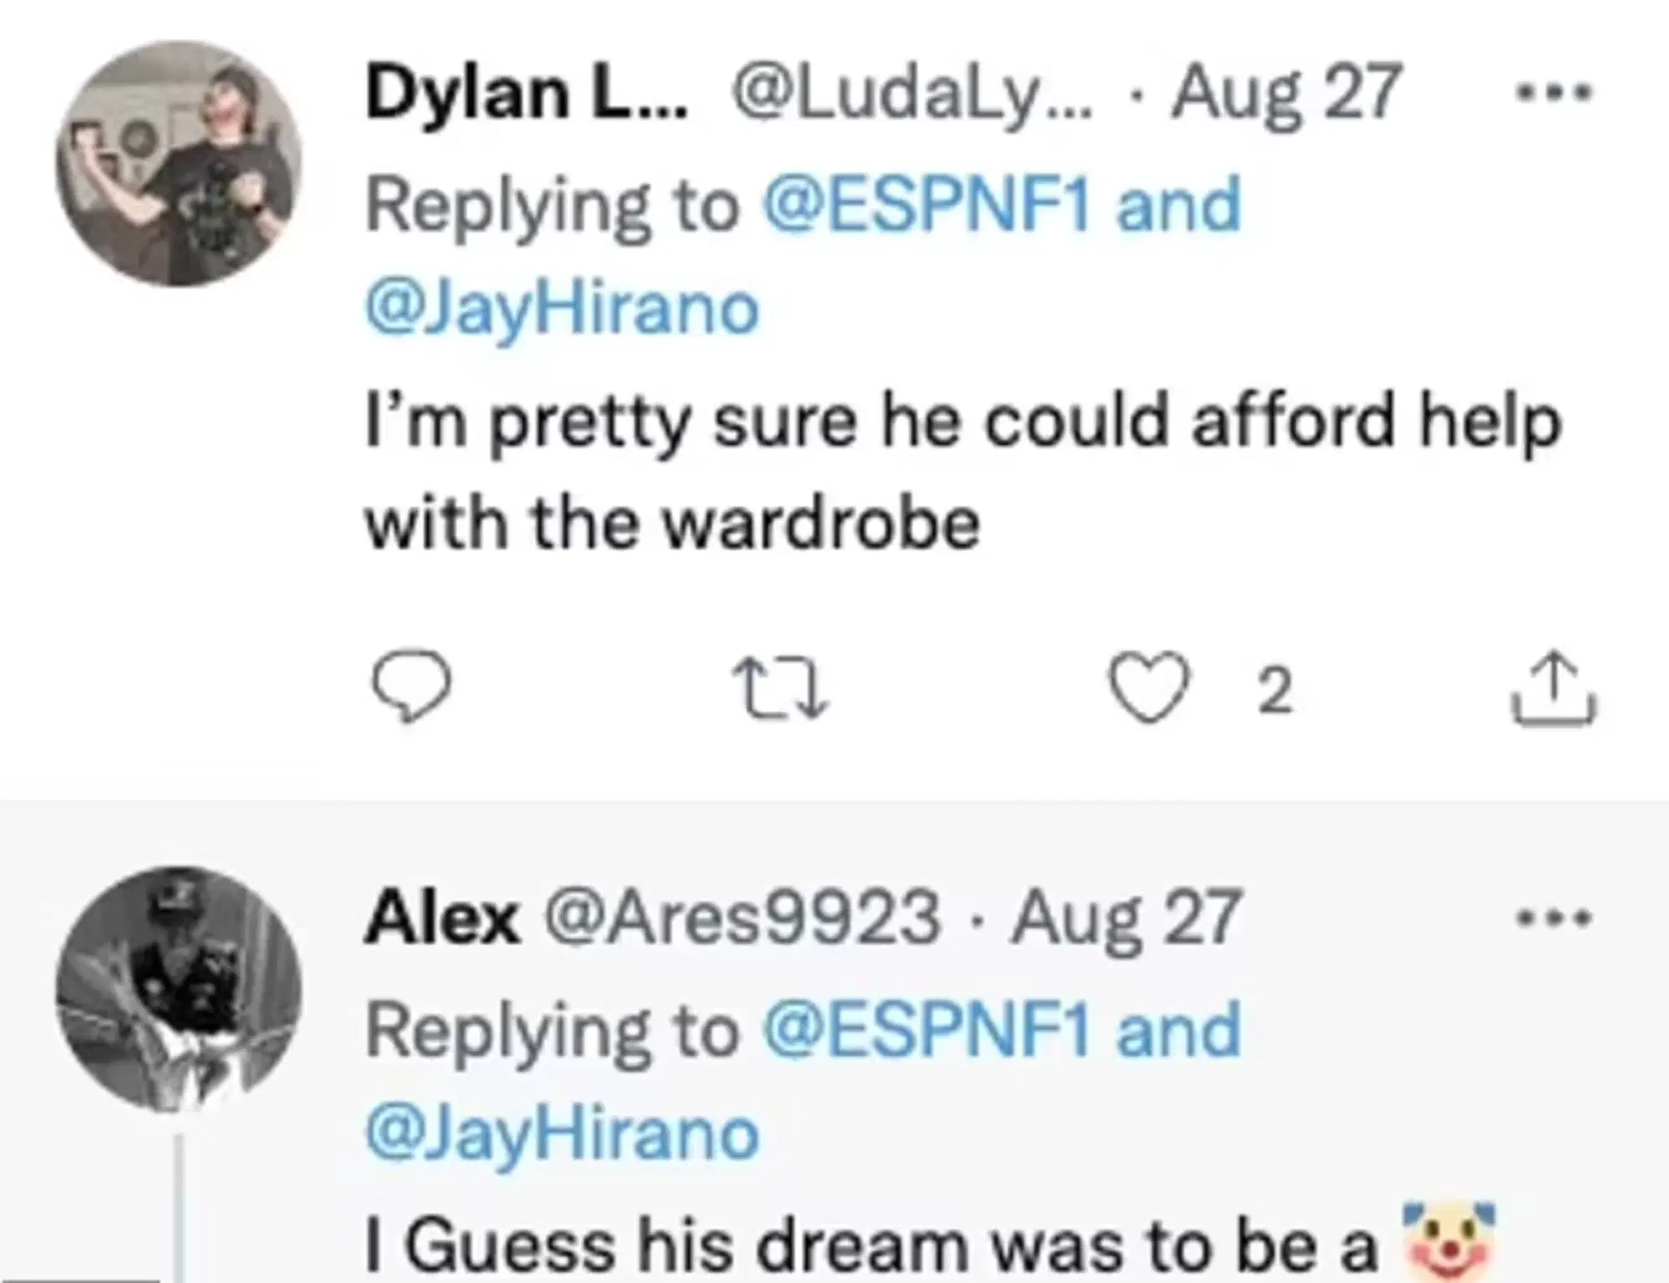Image resolution: width=1669 pixels, height=1283 pixels.
Task: Click the @LudaLy... username handle
Action: click(x=911, y=93)
